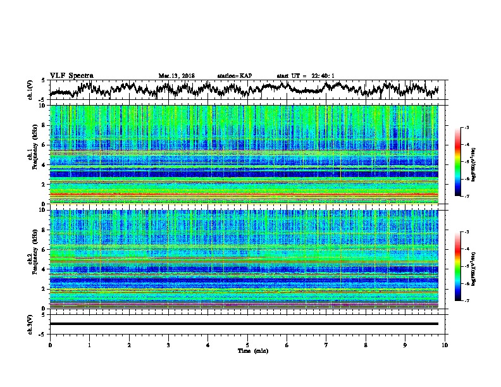
Task: Select the date text "Mar.13, 2018"
Action: (x=176, y=76)
